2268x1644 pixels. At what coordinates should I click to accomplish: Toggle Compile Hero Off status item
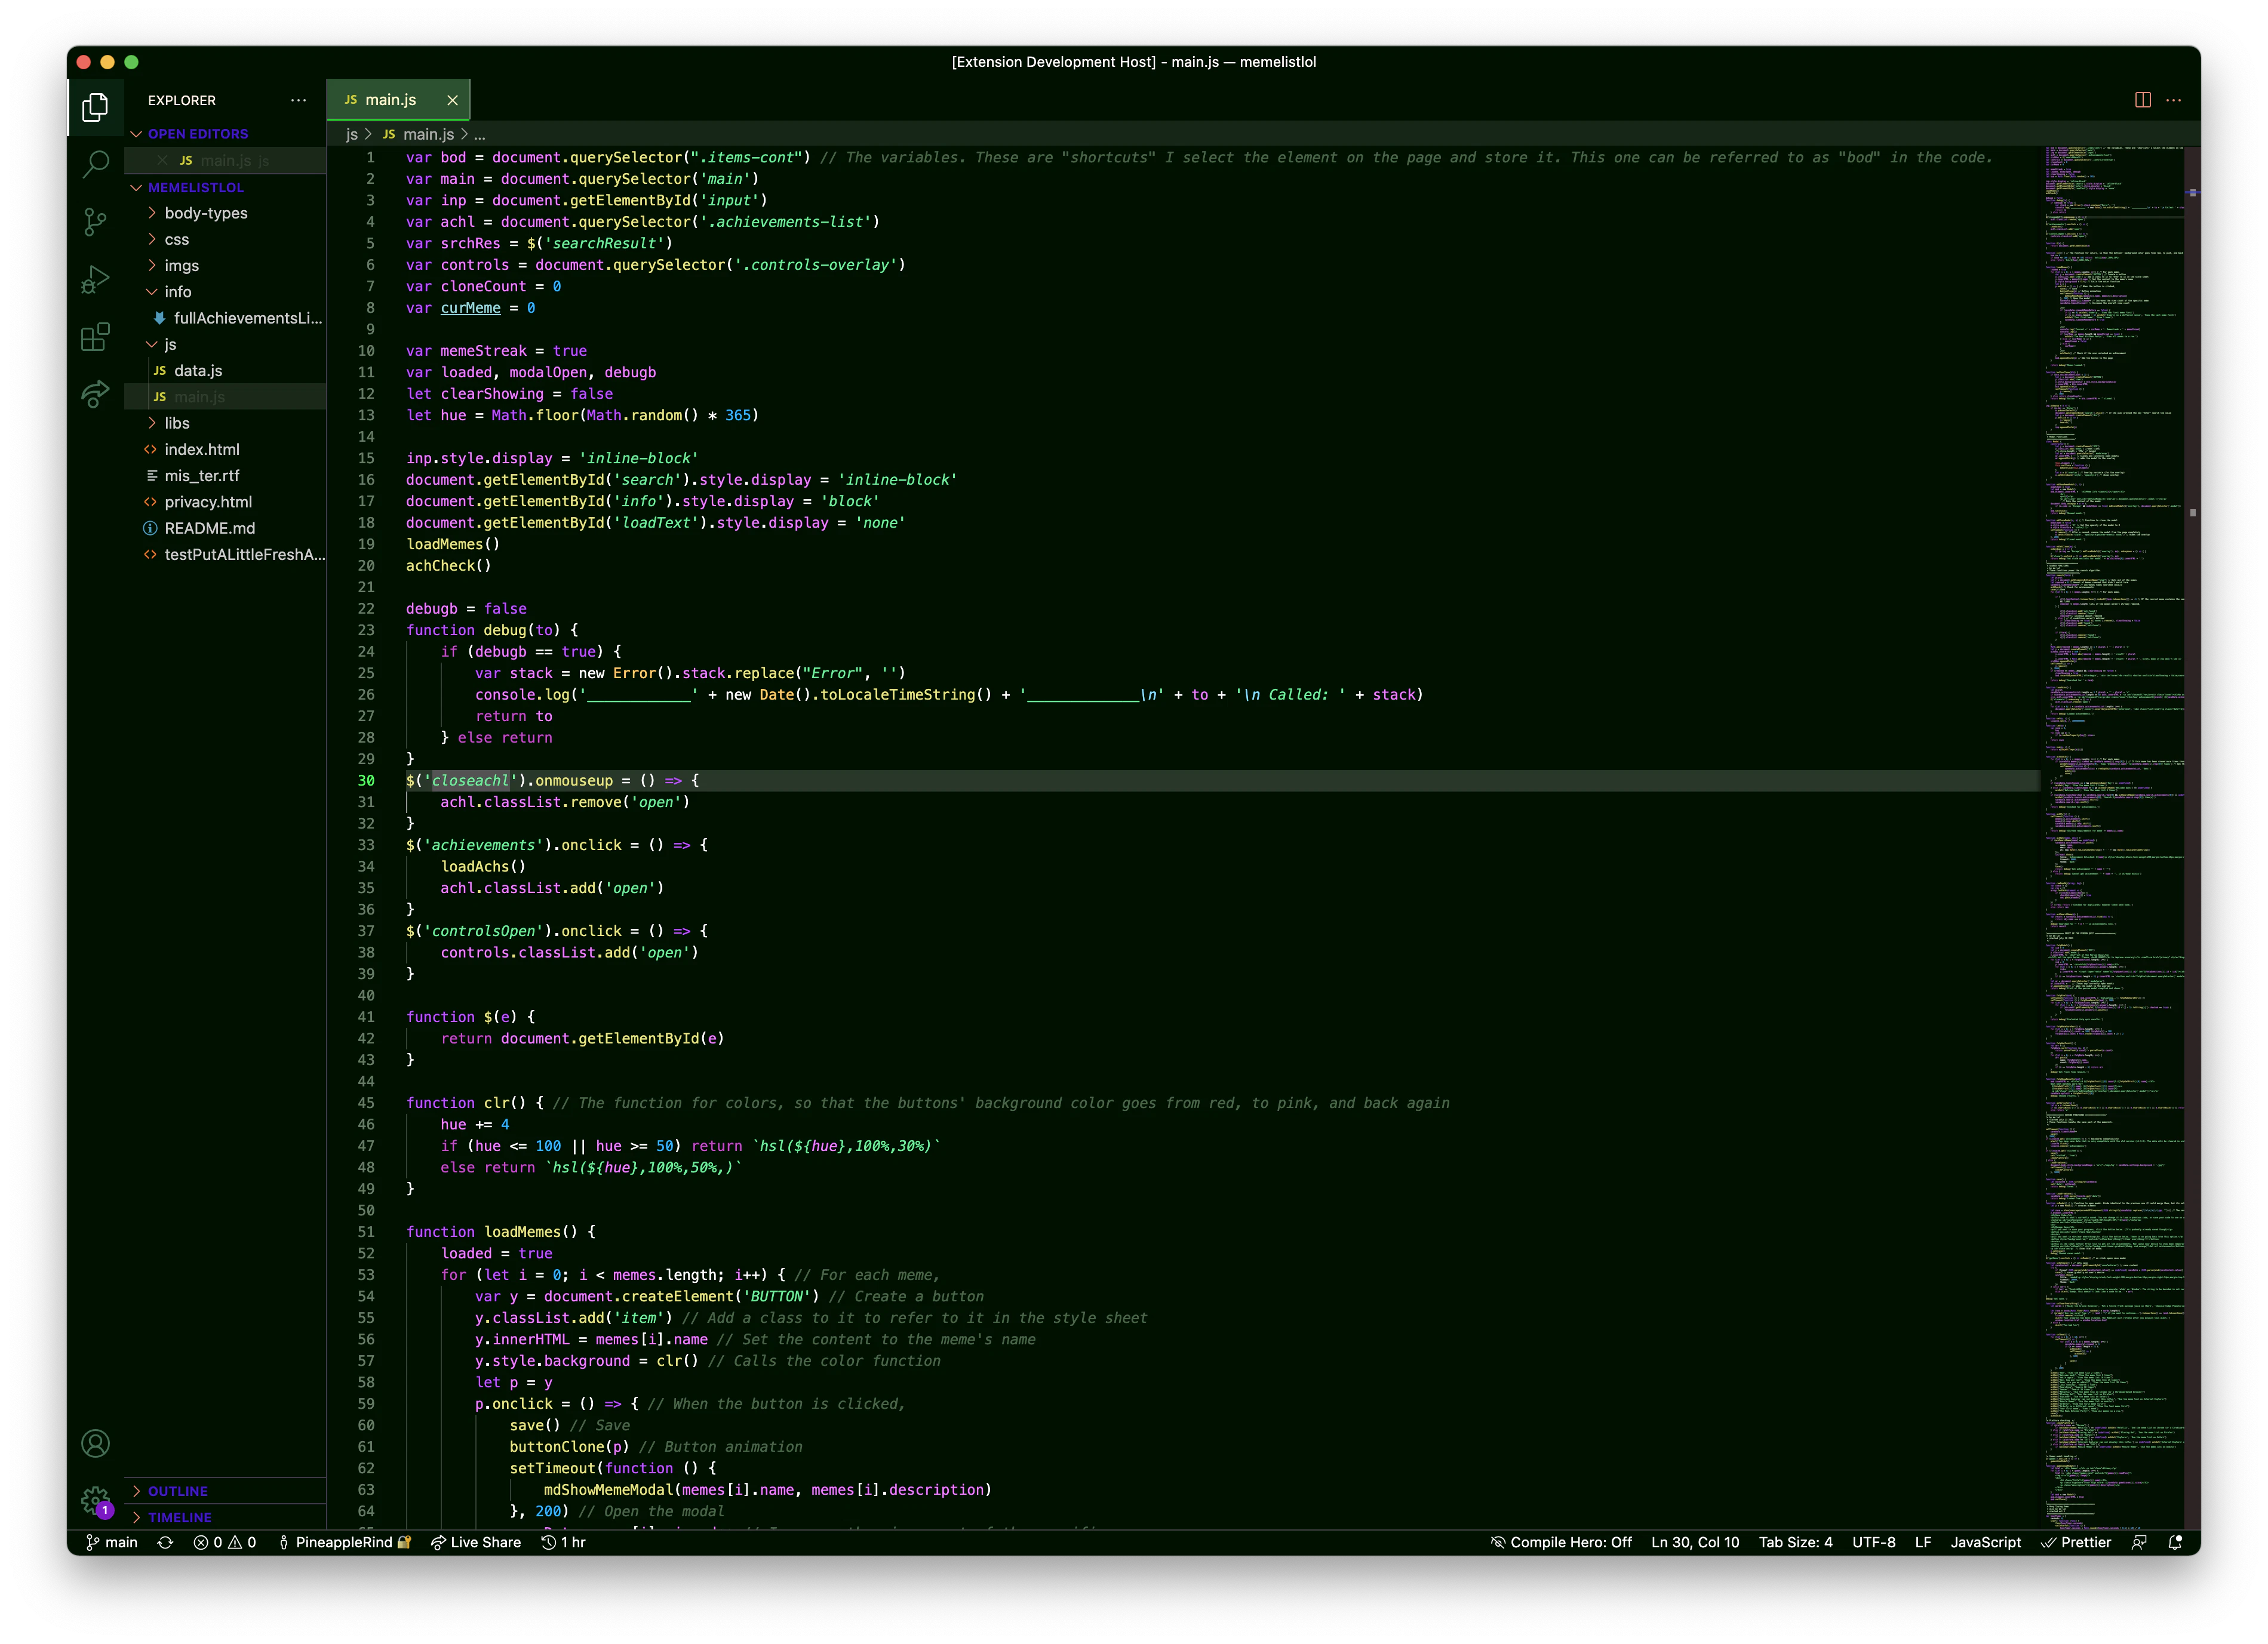(1560, 1542)
